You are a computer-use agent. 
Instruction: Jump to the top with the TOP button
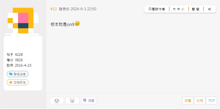click(x=211, y=101)
